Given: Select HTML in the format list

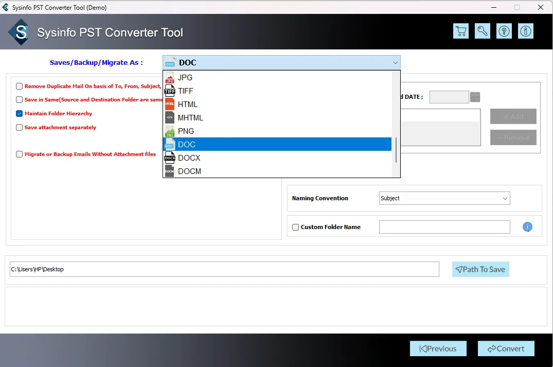Looking at the screenshot, I should [188, 104].
